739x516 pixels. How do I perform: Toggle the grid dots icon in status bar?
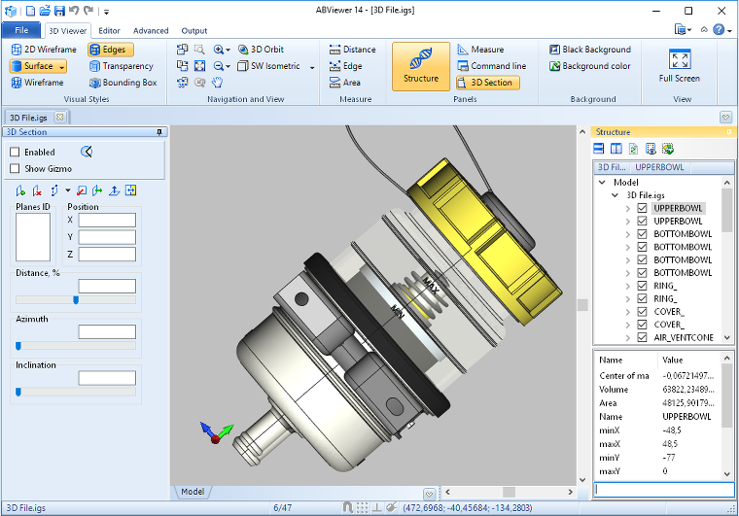point(362,507)
